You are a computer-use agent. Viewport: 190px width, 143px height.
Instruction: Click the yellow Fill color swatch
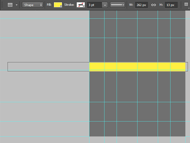58,5
